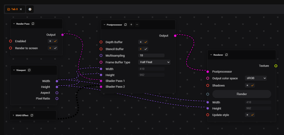This screenshot has height=135, width=284.
Task: Set Shadows to off (X)
Action: [247, 85]
